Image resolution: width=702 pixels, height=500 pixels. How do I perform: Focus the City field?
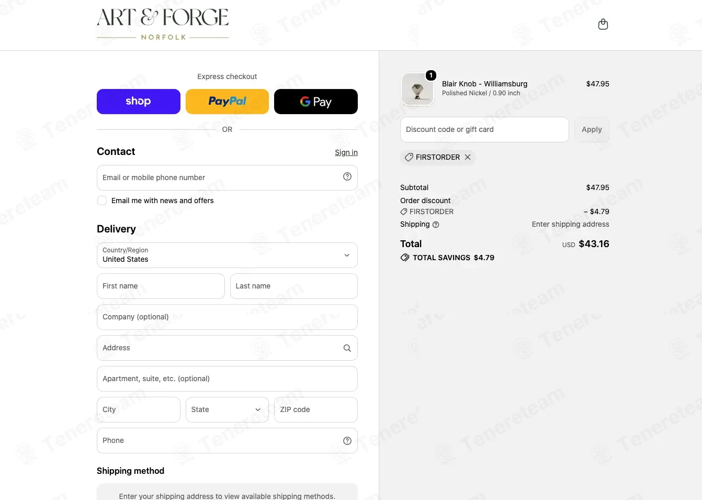(x=139, y=409)
